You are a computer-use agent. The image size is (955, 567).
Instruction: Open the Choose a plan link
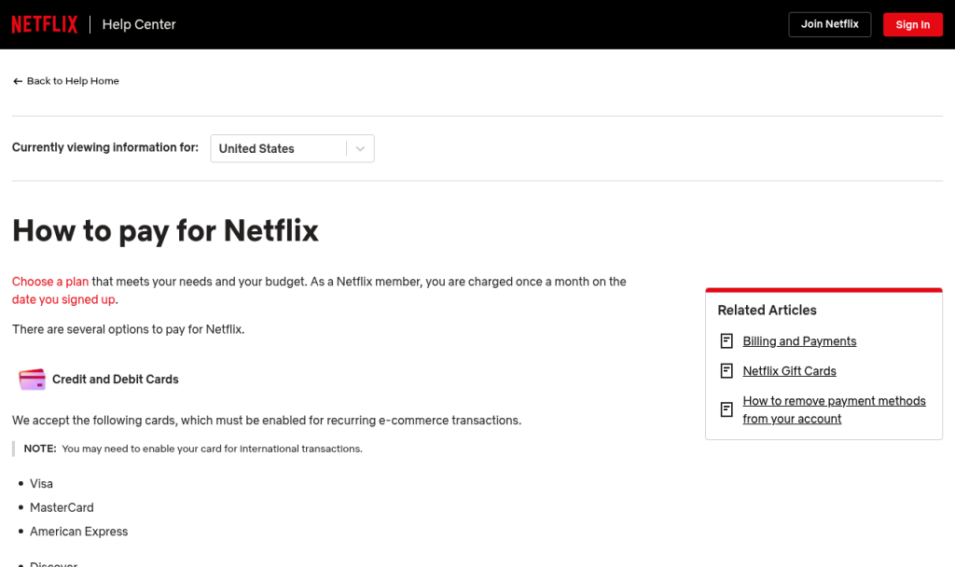tap(50, 282)
